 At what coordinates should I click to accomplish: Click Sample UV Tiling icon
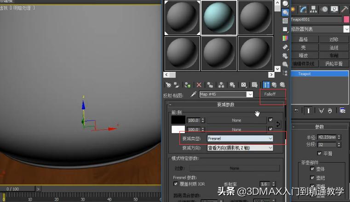tap(285, 29)
